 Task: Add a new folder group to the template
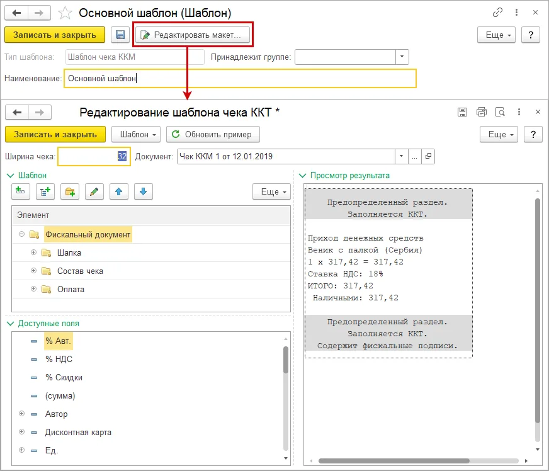70,191
